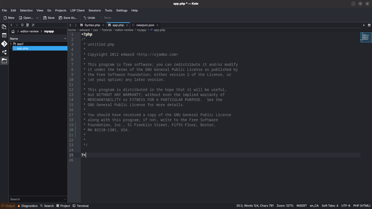
Task: Go to previous tab with left arrow
Action: click(x=70, y=25)
